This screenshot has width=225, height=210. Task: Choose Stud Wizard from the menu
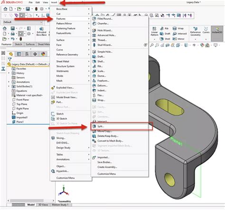pyautogui.click(x=120, y=45)
